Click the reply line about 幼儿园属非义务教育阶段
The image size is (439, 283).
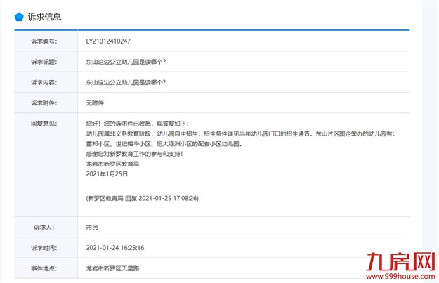240,133
